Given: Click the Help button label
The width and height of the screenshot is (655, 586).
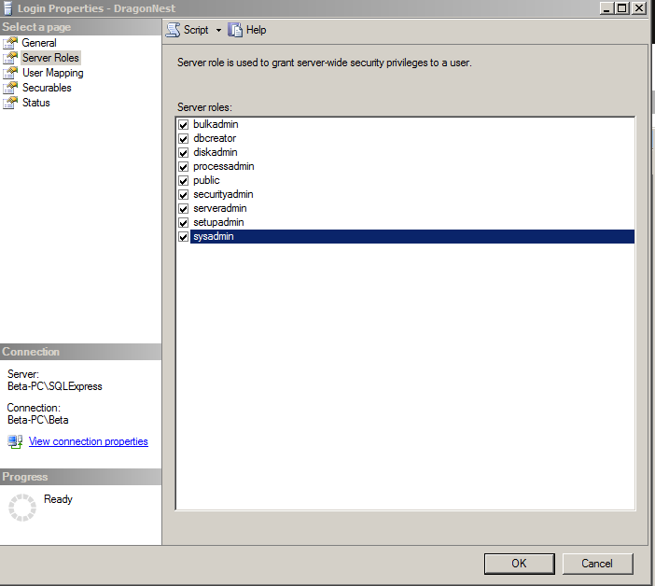Looking at the screenshot, I should pyautogui.click(x=256, y=30).
